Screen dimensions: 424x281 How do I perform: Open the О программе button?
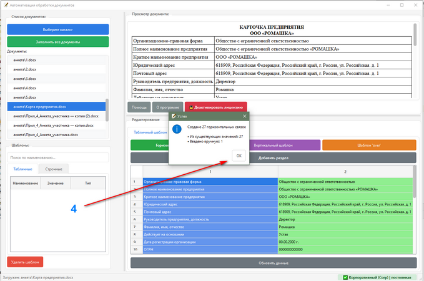167,107
